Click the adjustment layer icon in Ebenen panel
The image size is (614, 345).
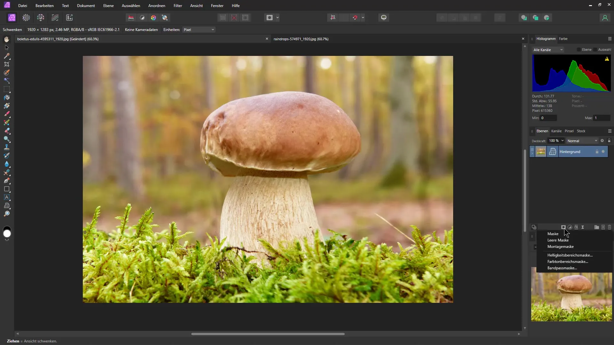click(570, 227)
